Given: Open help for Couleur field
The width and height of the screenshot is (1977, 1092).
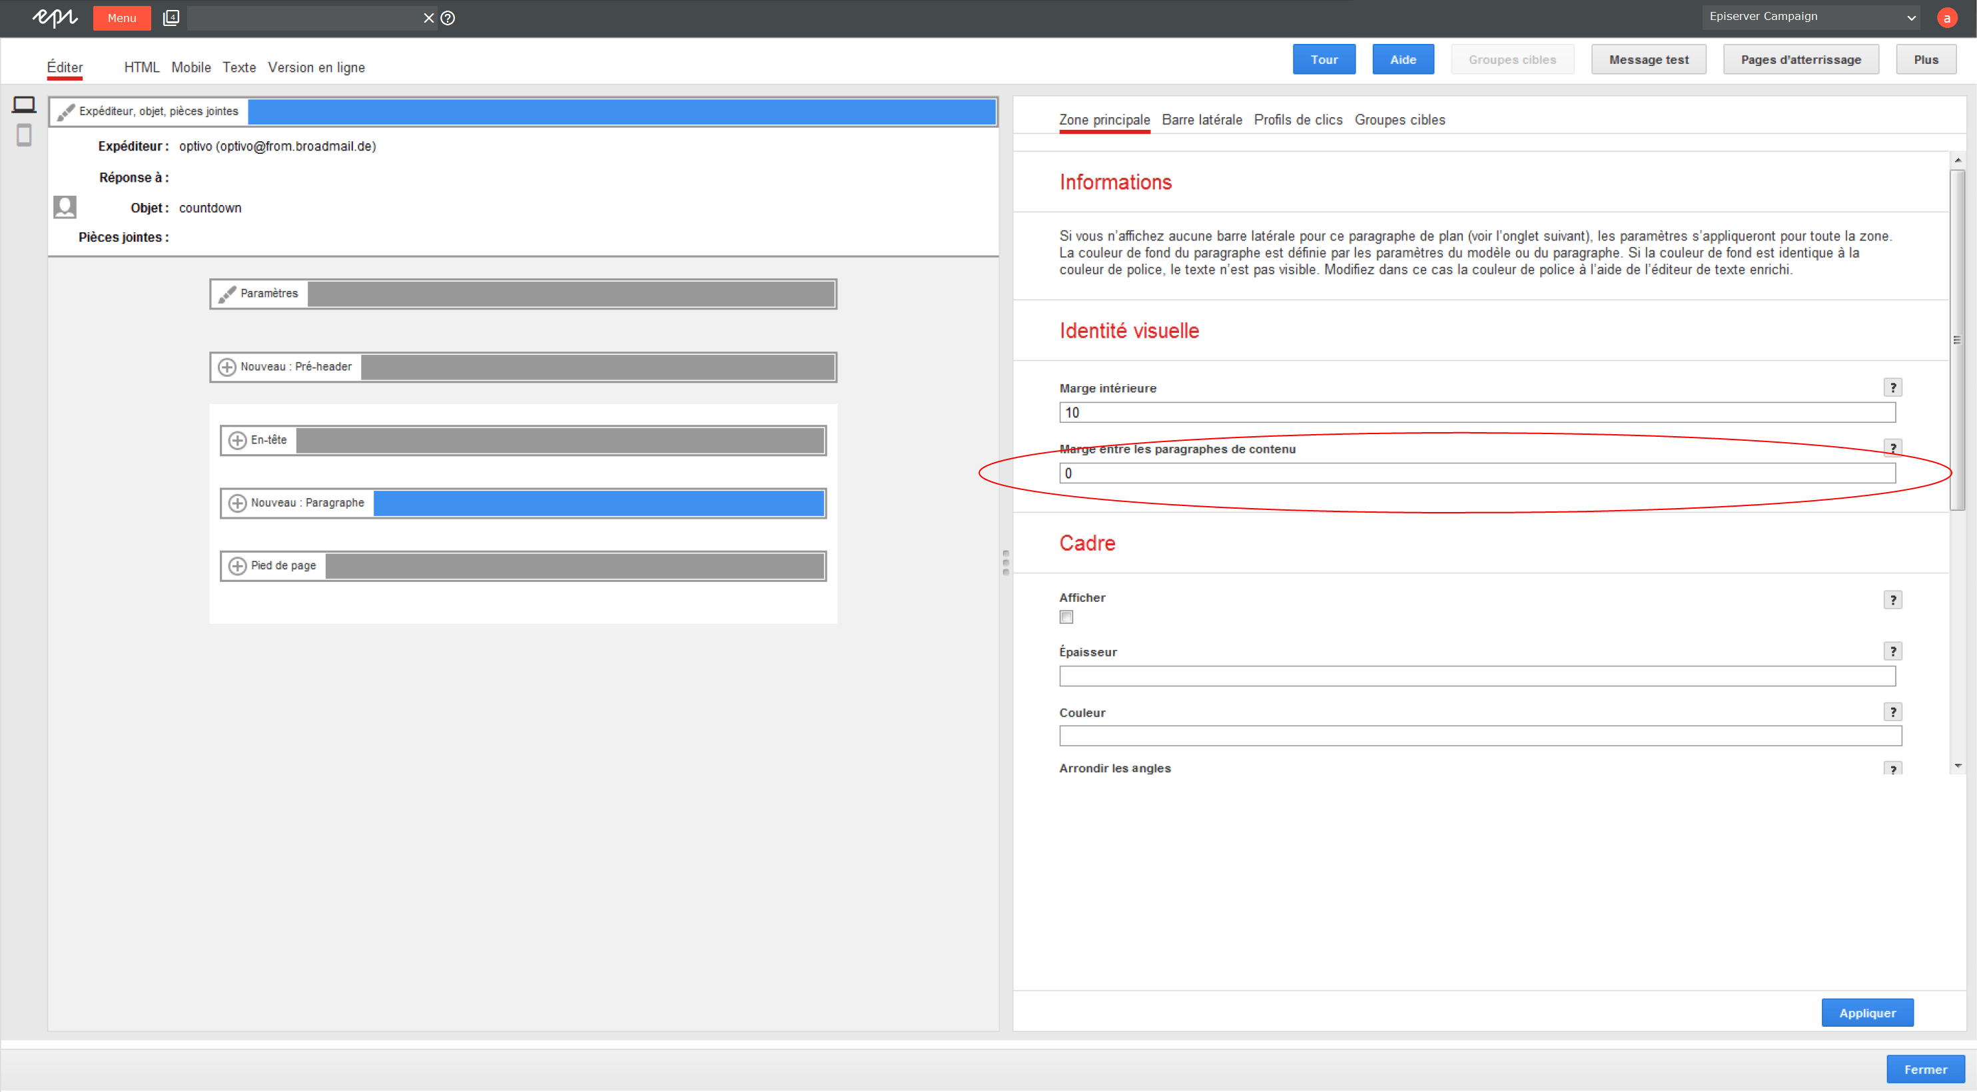Looking at the screenshot, I should [1892, 712].
